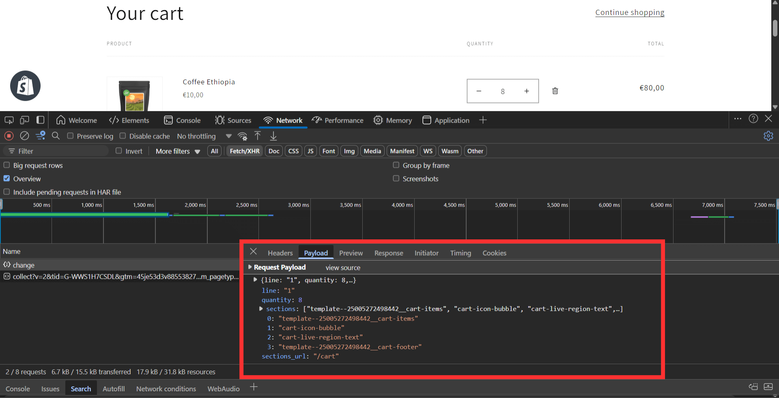Screen dimensions: 779x399
Task: Stop recording the network log
Action: click(9, 136)
